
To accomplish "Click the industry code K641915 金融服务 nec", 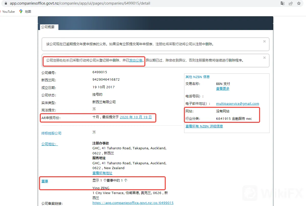I will click(x=234, y=119).
